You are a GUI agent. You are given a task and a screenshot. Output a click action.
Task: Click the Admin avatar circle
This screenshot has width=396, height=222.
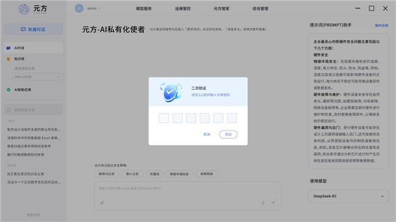click(x=79, y=9)
